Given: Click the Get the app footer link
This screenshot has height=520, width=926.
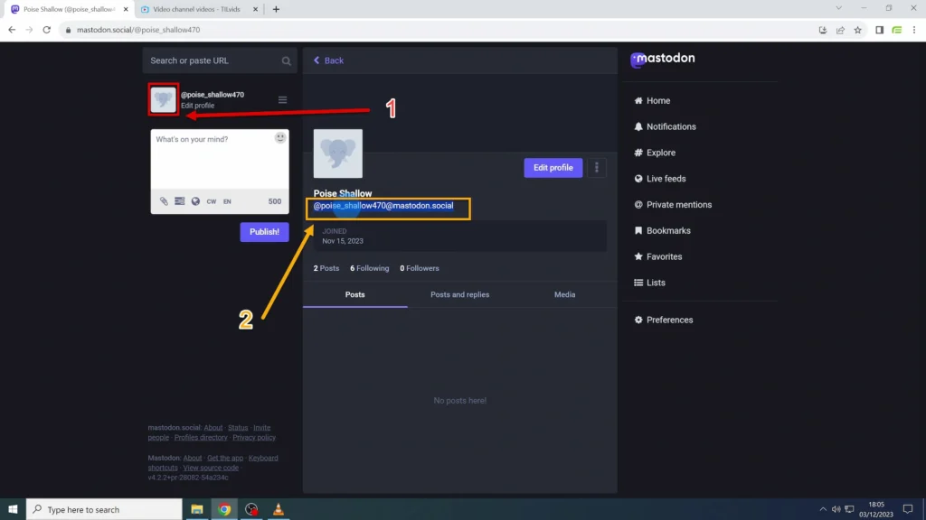Looking at the screenshot, I should (225, 458).
